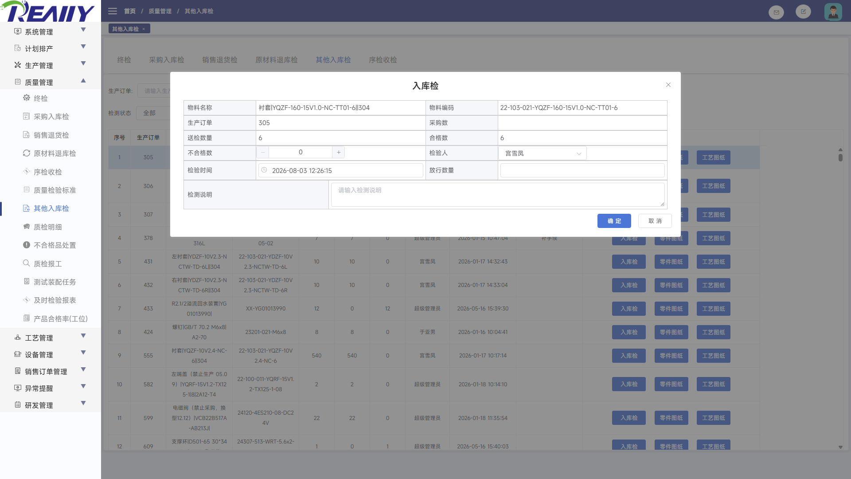Expand 研发管理 sidebar menu arrow

click(x=83, y=404)
